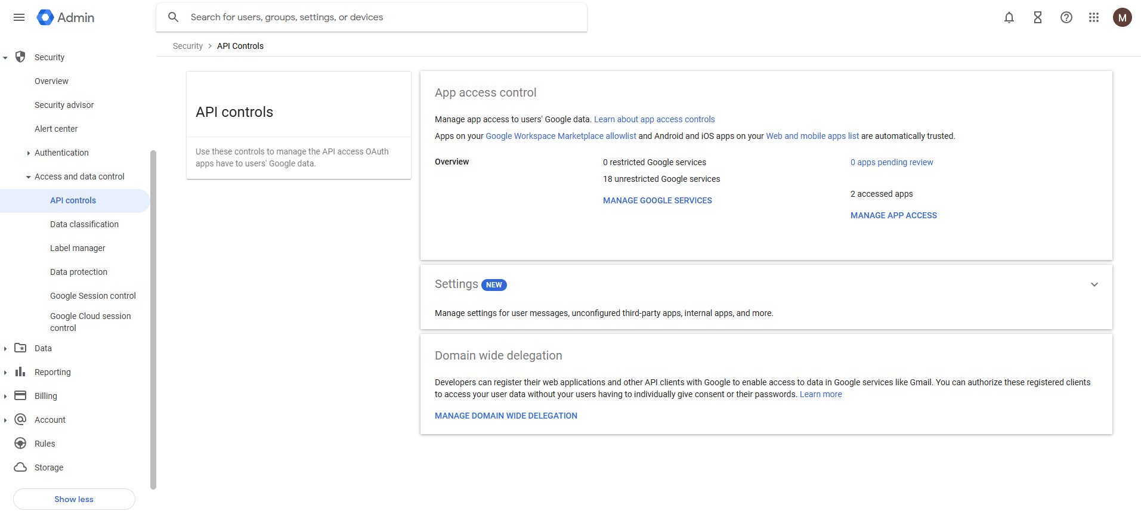Image resolution: width=1141 pixels, height=514 pixels.
Task: Open the notifications bell
Action: (1009, 17)
